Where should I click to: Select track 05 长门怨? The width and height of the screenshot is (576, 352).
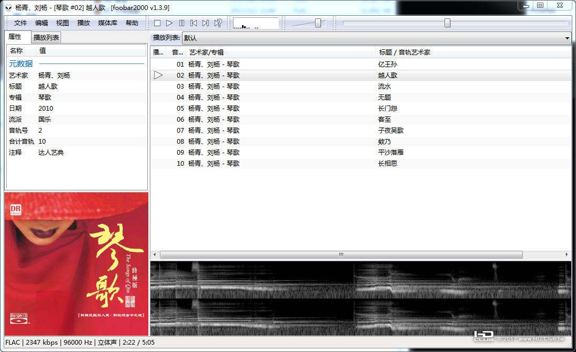click(361, 109)
